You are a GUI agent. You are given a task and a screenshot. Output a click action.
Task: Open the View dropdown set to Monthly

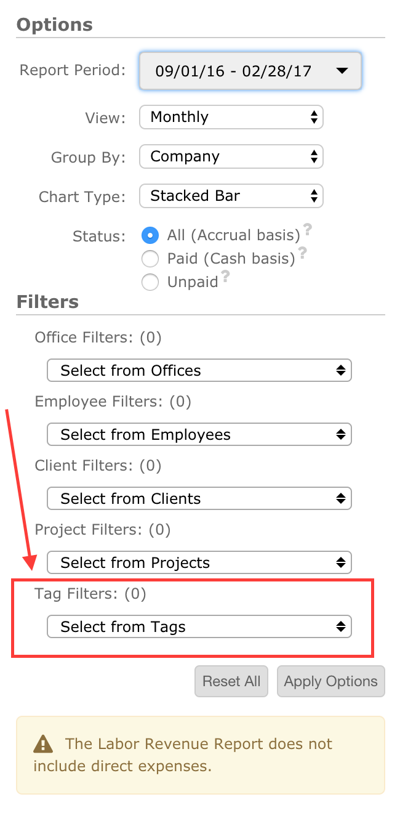[x=231, y=117]
